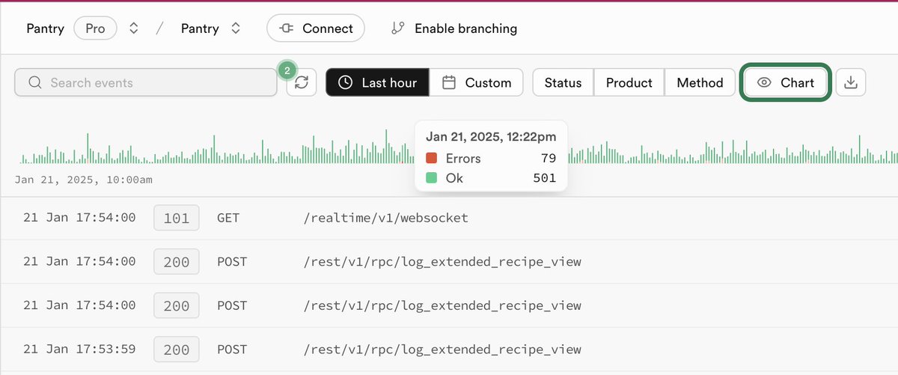The image size is (898, 375).
Task: Click the POST label in the 17:53:59 row
Action: [231, 350]
